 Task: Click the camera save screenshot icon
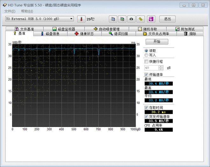pyautogui.click(x=131, y=19)
